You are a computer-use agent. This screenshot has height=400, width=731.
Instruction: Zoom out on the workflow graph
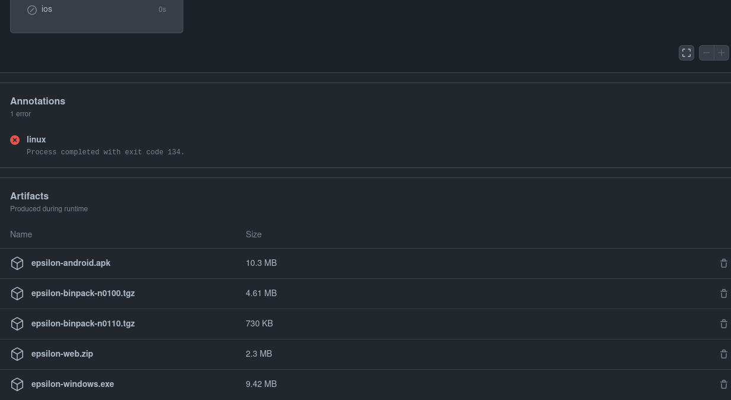[706, 53]
